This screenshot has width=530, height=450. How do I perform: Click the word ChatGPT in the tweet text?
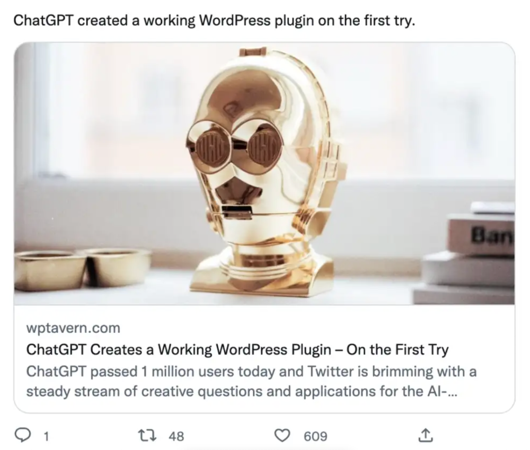pos(43,21)
